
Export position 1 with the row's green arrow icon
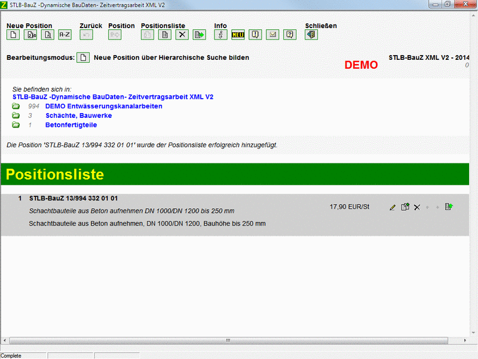coord(449,207)
